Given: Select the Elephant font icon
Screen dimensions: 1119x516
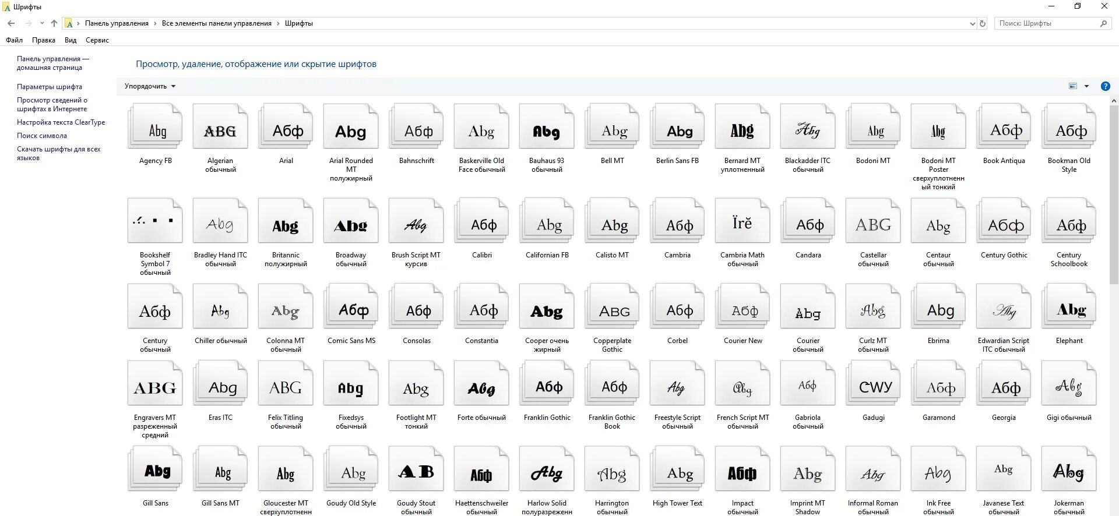Looking at the screenshot, I should [x=1069, y=306].
